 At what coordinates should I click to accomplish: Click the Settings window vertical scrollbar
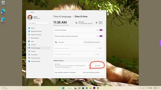(106, 41)
